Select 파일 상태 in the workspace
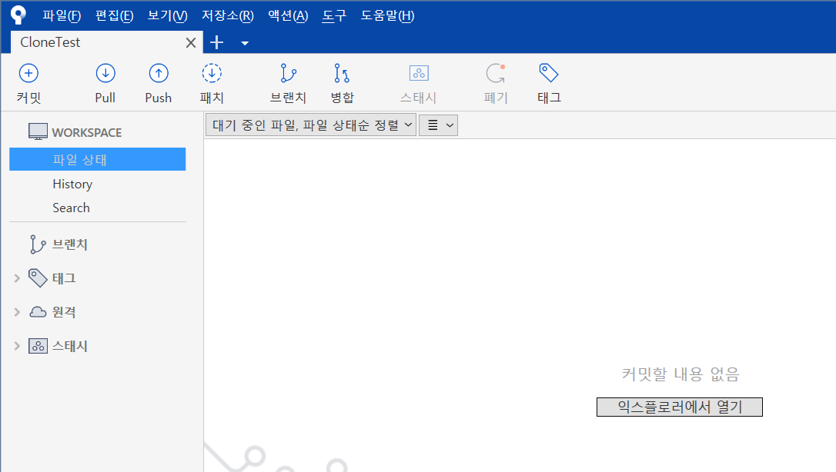The width and height of the screenshot is (836, 472). point(98,159)
